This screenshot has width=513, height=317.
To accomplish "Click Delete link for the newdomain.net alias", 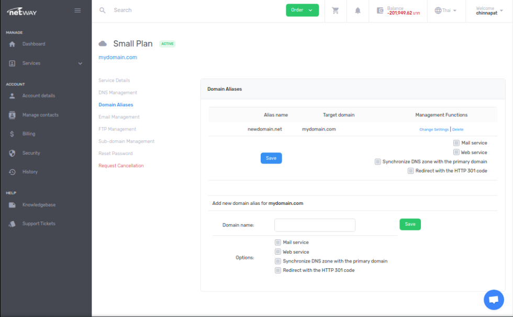I will 458,129.
